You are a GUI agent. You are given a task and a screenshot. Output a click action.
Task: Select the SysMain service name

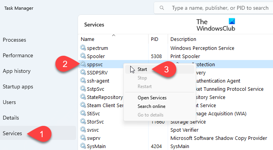tap(96, 146)
